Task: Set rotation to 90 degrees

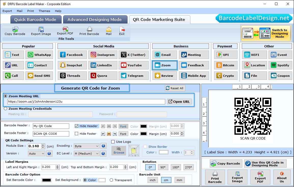Action: 163,167
